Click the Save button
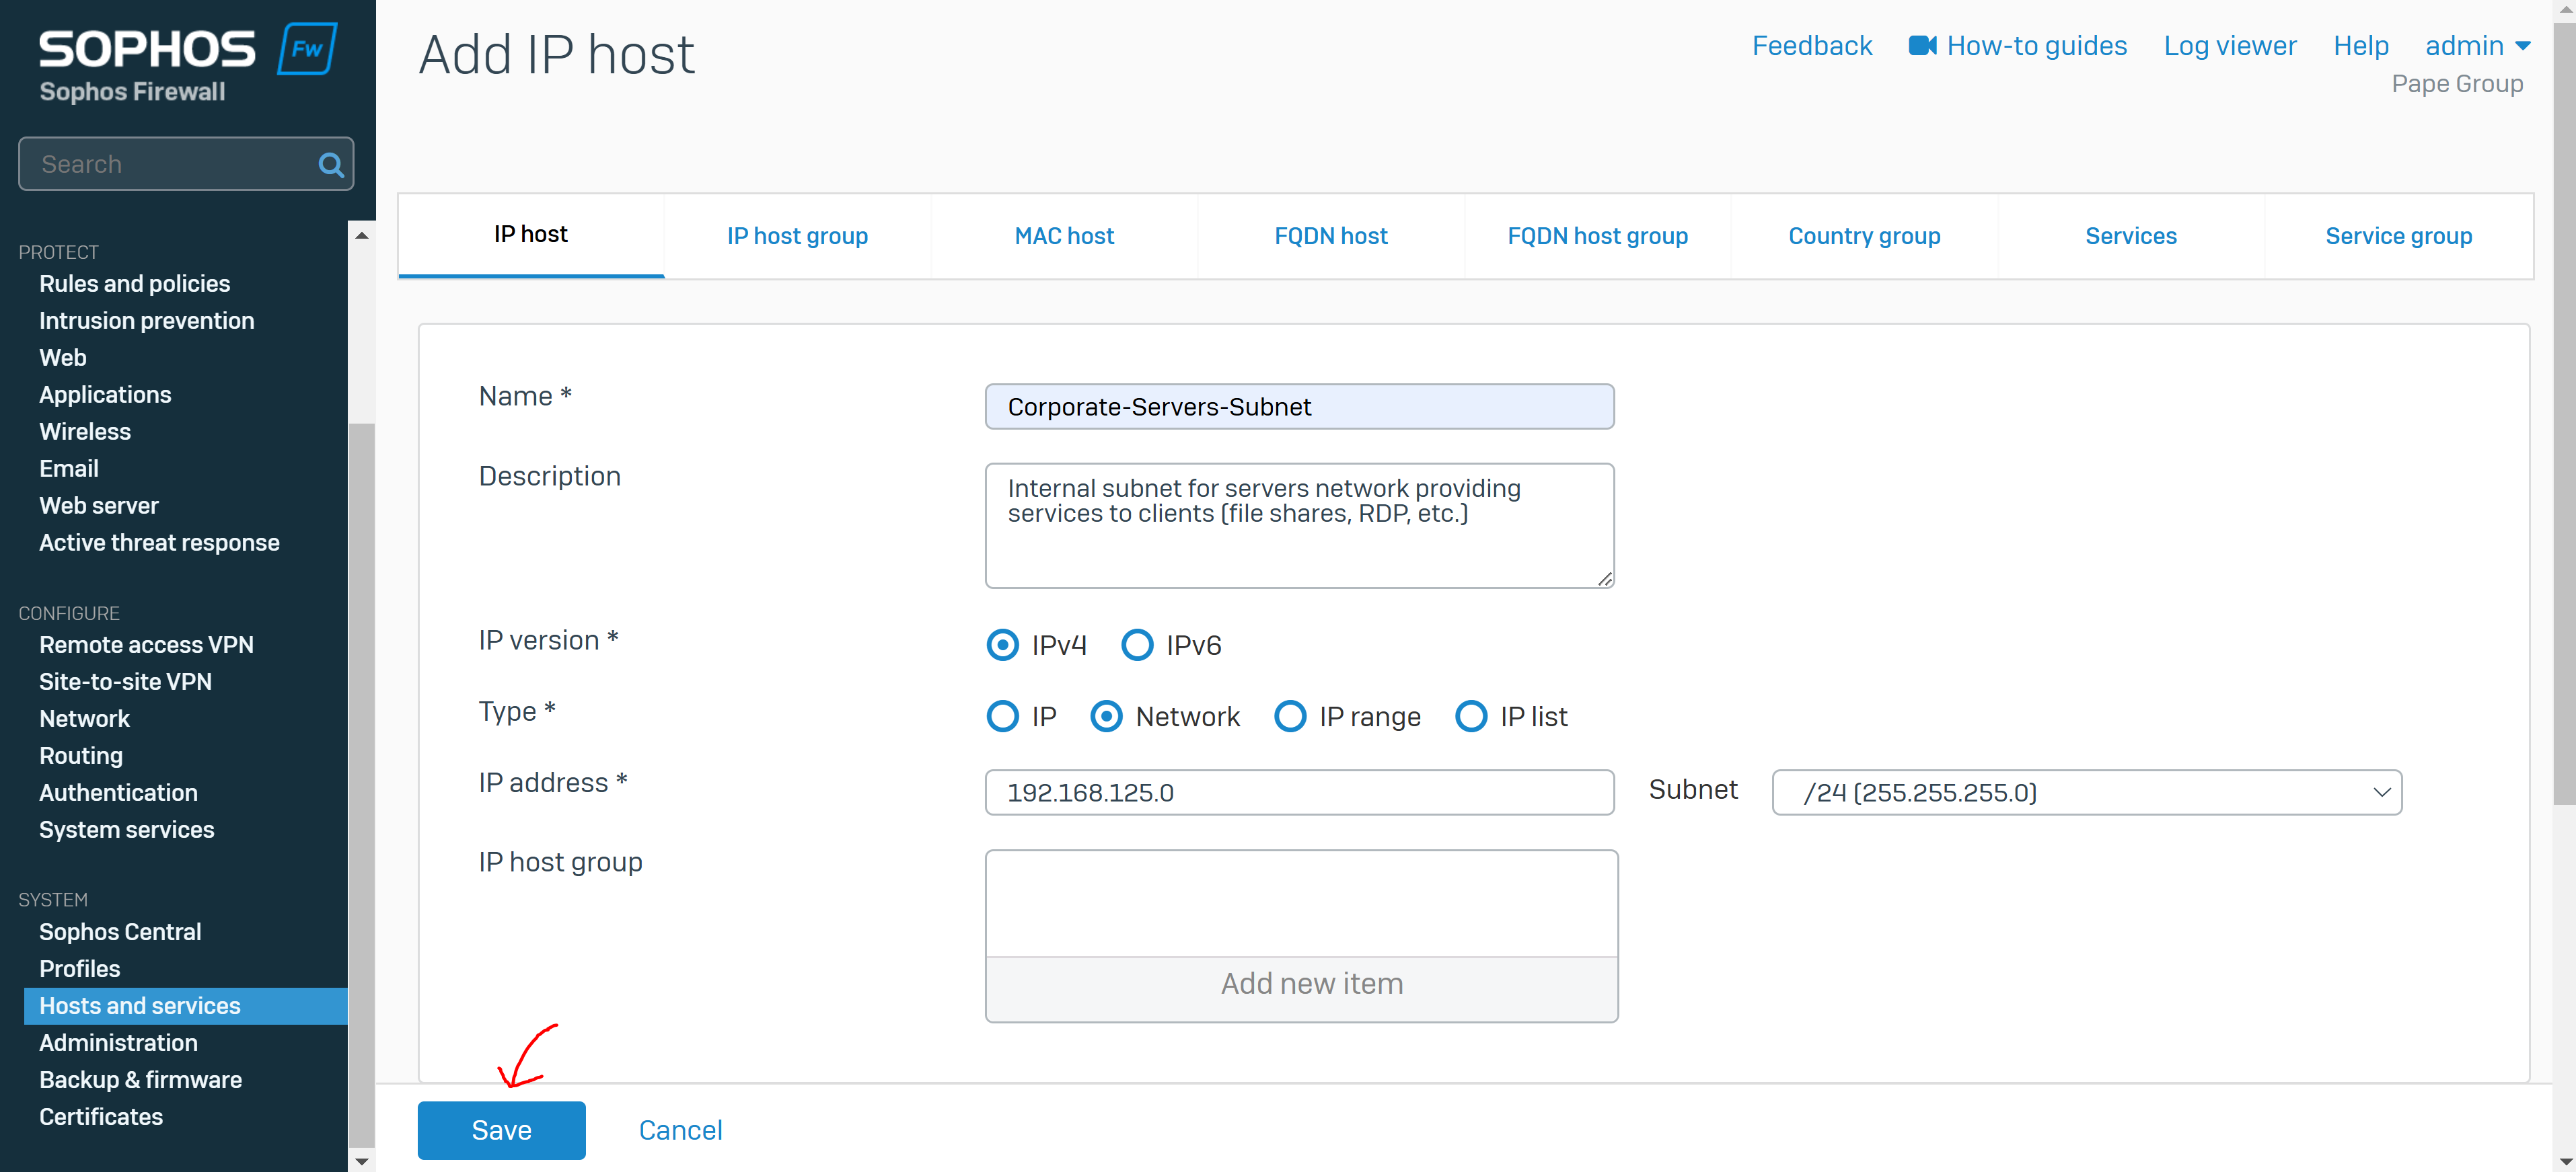Image resolution: width=2576 pixels, height=1172 pixels. pyautogui.click(x=501, y=1130)
